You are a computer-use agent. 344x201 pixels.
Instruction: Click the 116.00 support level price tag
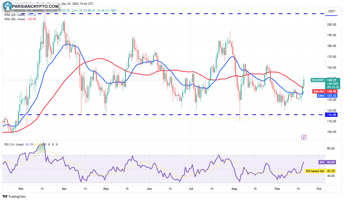(331, 115)
